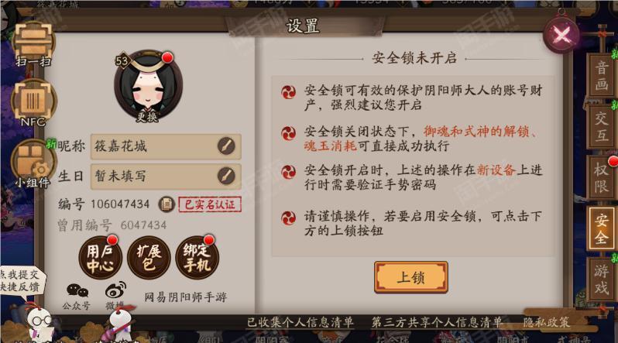618x343 pixels.
Task: Click the pencil icon beside 昵称 nickname
Action: tap(226, 146)
